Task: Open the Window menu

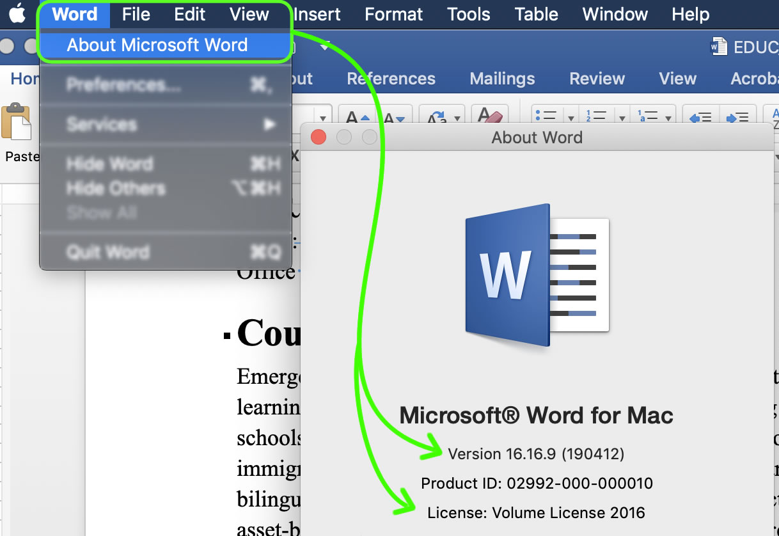Action: (x=615, y=14)
